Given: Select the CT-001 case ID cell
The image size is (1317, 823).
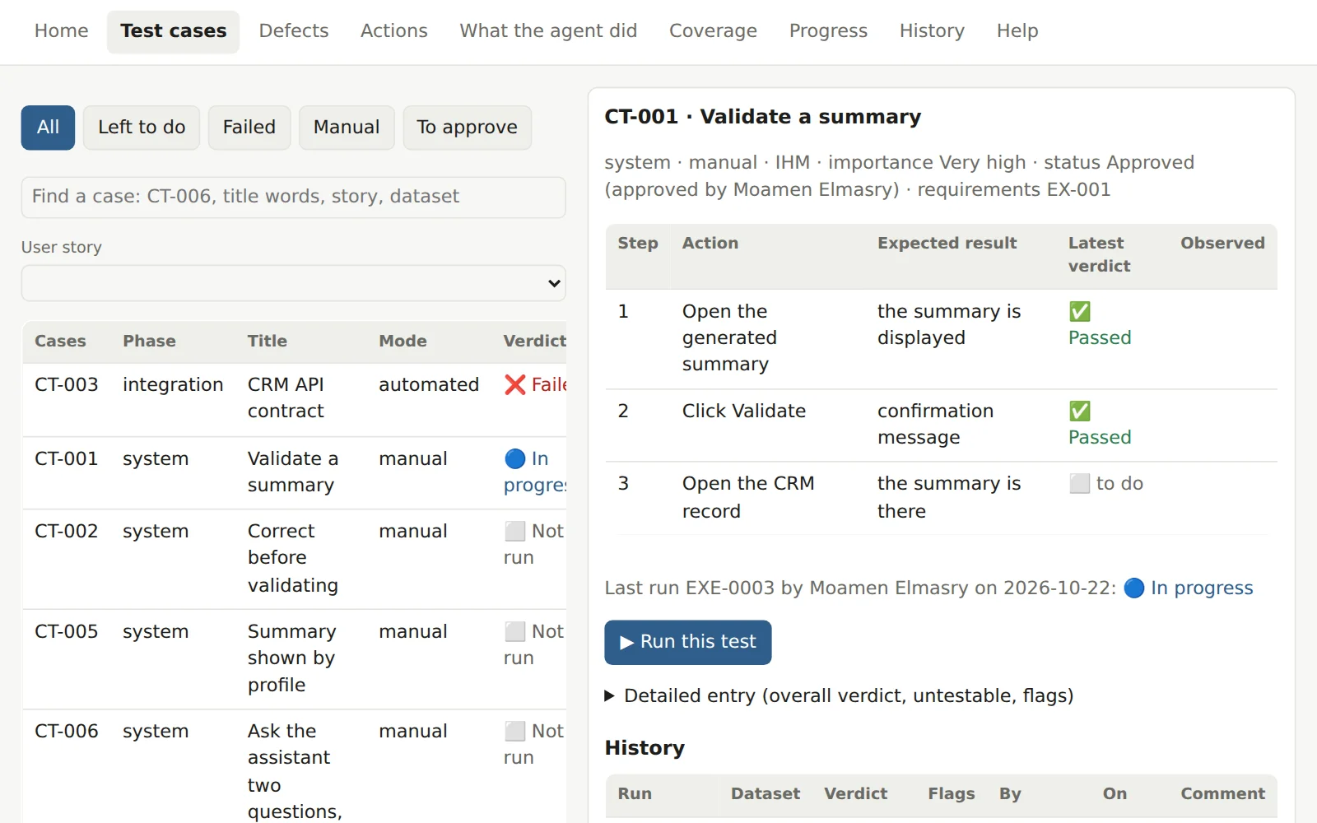Looking at the screenshot, I should tap(66, 458).
